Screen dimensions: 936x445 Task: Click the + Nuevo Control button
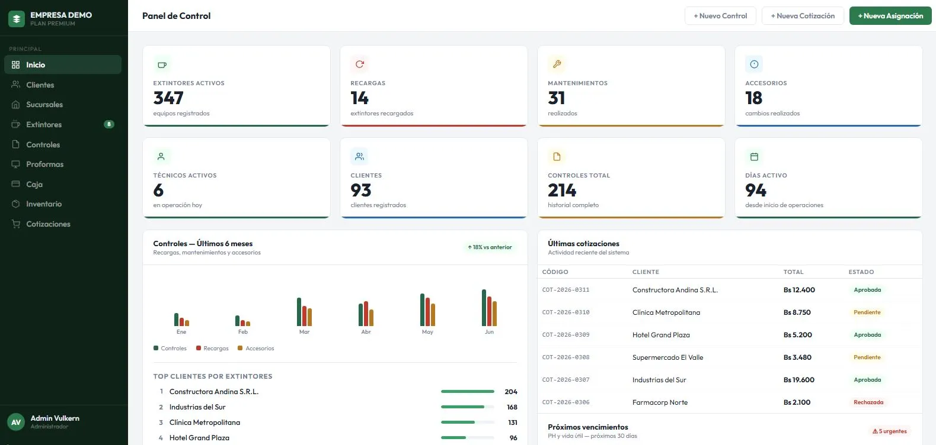pos(720,16)
